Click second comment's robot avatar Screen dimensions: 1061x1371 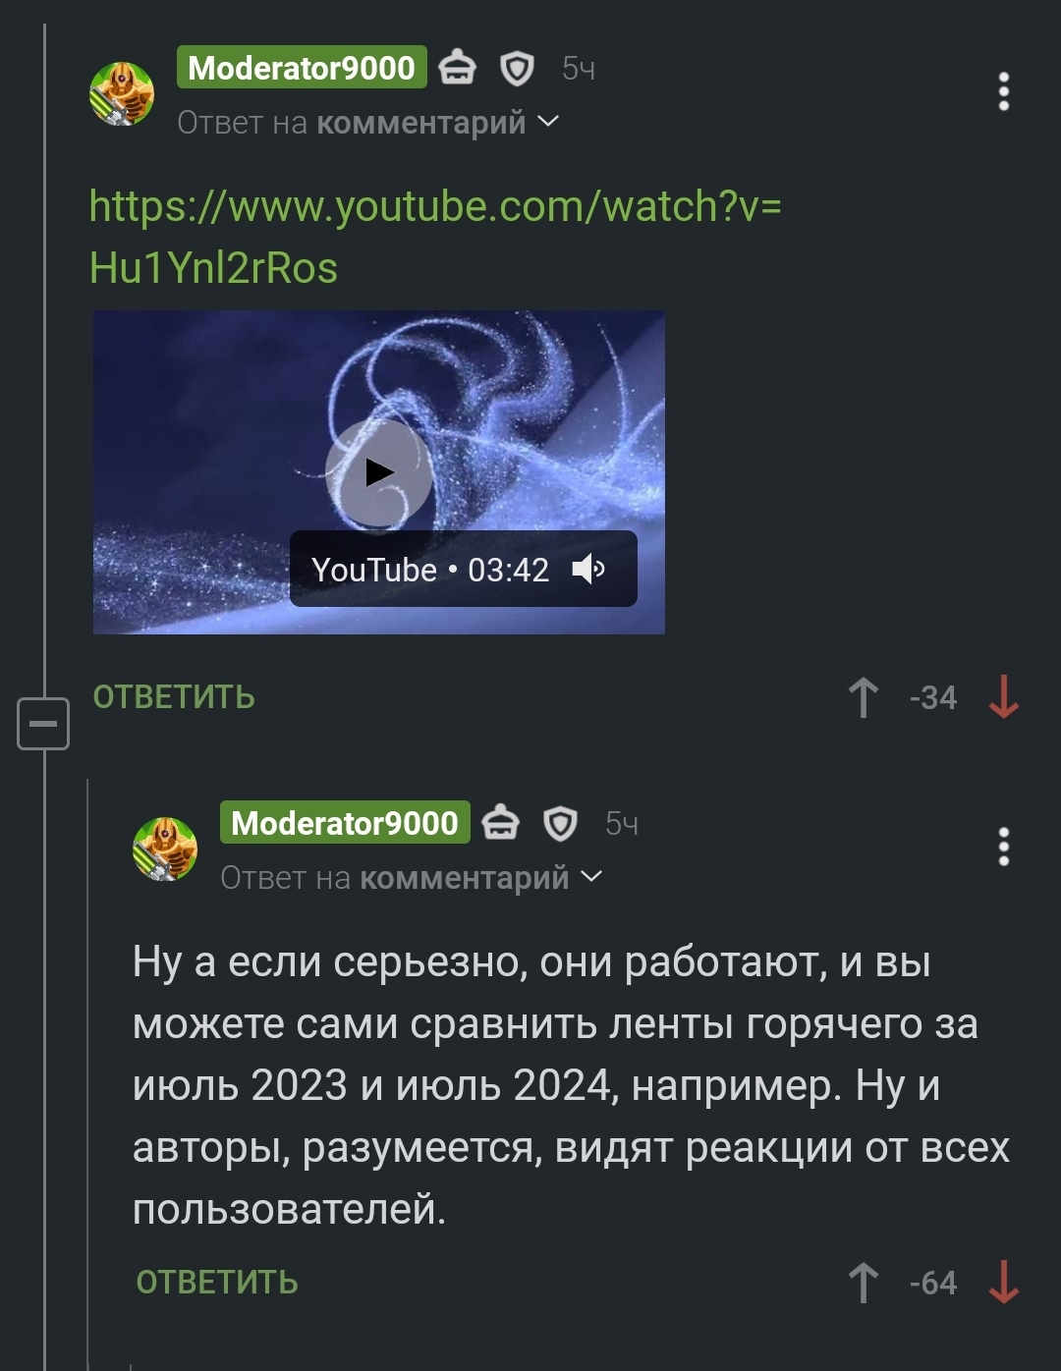[165, 849]
